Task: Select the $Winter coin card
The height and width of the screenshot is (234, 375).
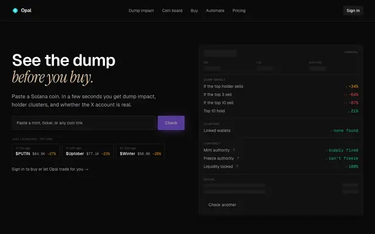Action: point(141,151)
